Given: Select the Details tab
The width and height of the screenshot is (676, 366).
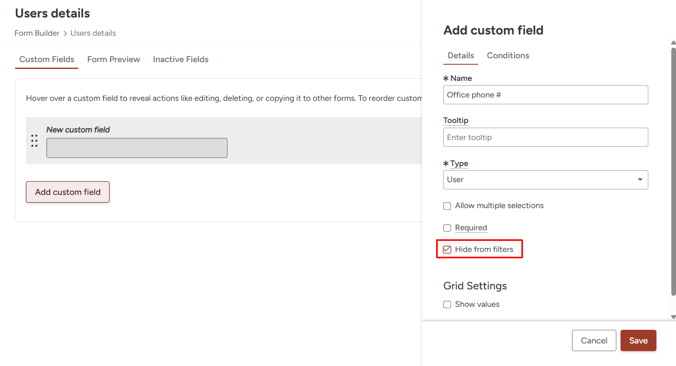Looking at the screenshot, I should tap(460, 56).
